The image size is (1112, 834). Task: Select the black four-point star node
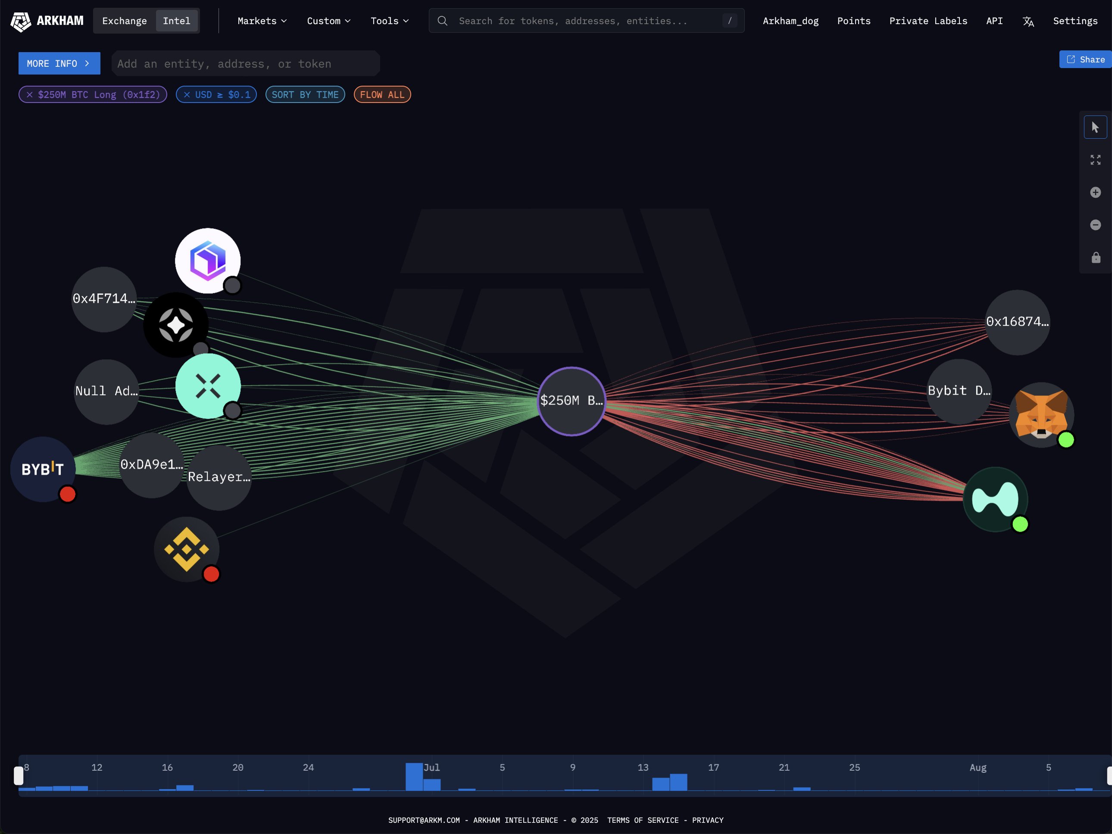pyautogui.click(x=176, y=325)
